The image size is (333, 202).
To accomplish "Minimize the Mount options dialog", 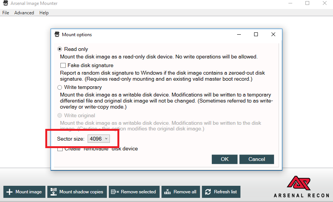I will pyautogui.click(x=239, y=34).
